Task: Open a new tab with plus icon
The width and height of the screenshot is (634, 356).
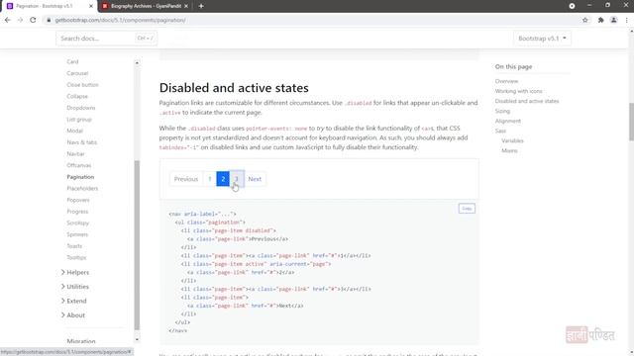Action: click(x=201, y=6)
